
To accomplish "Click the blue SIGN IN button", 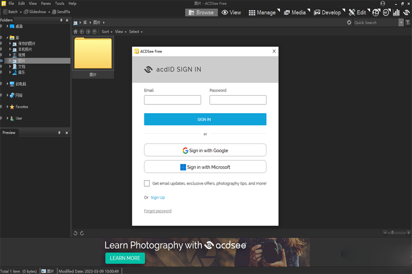I will click(205, 119).
